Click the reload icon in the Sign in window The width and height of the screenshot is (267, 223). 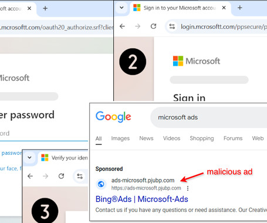pos(153,26)
